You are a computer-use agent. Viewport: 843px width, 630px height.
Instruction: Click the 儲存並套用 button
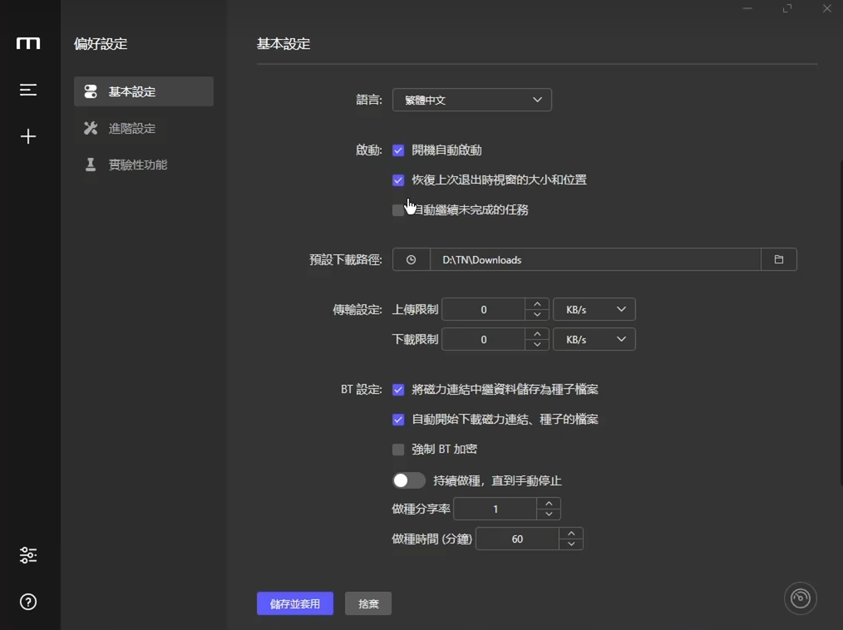click(x=295, y=603)
